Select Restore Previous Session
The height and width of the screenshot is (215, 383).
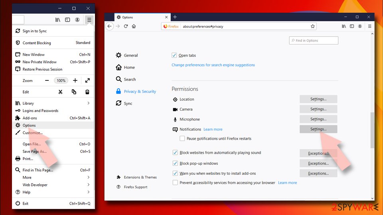[53, 69]
